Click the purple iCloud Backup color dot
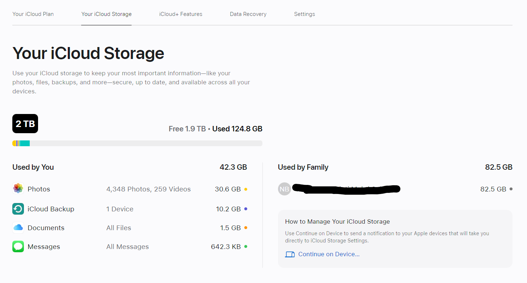The image size is (527, 283). 246,209
